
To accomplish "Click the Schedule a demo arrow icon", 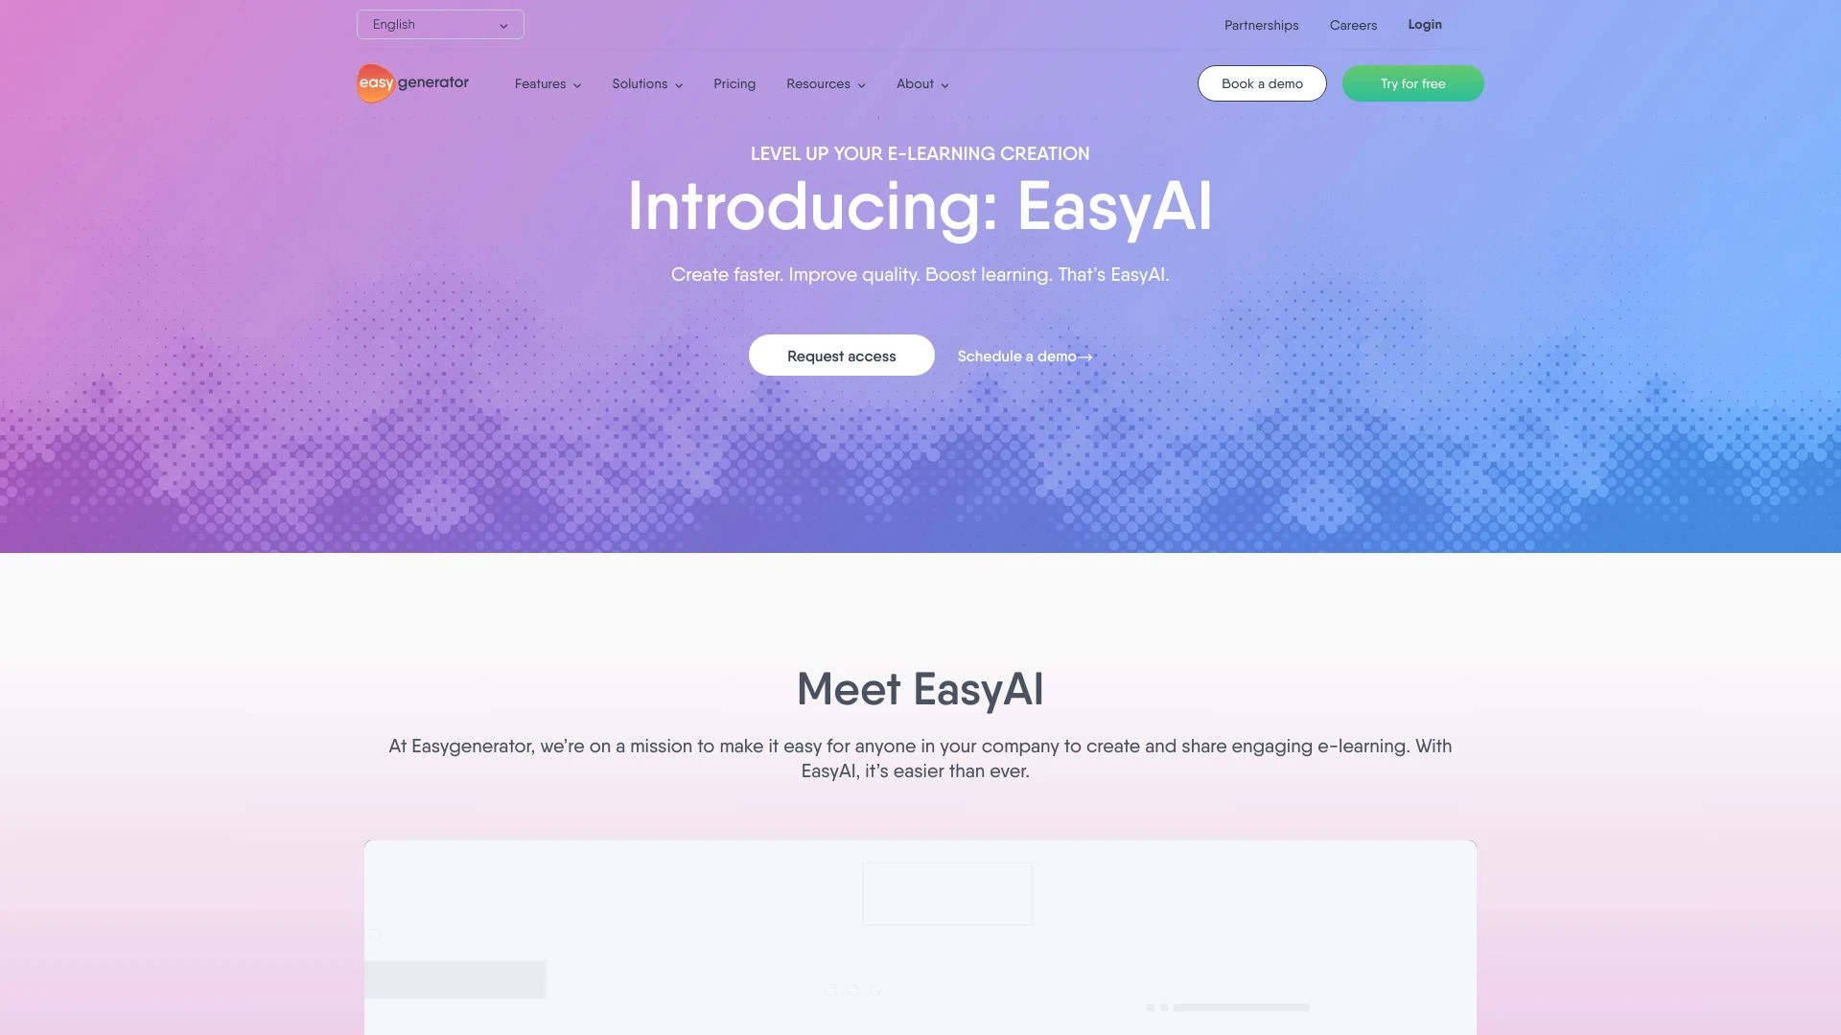I will (1087, 356).
